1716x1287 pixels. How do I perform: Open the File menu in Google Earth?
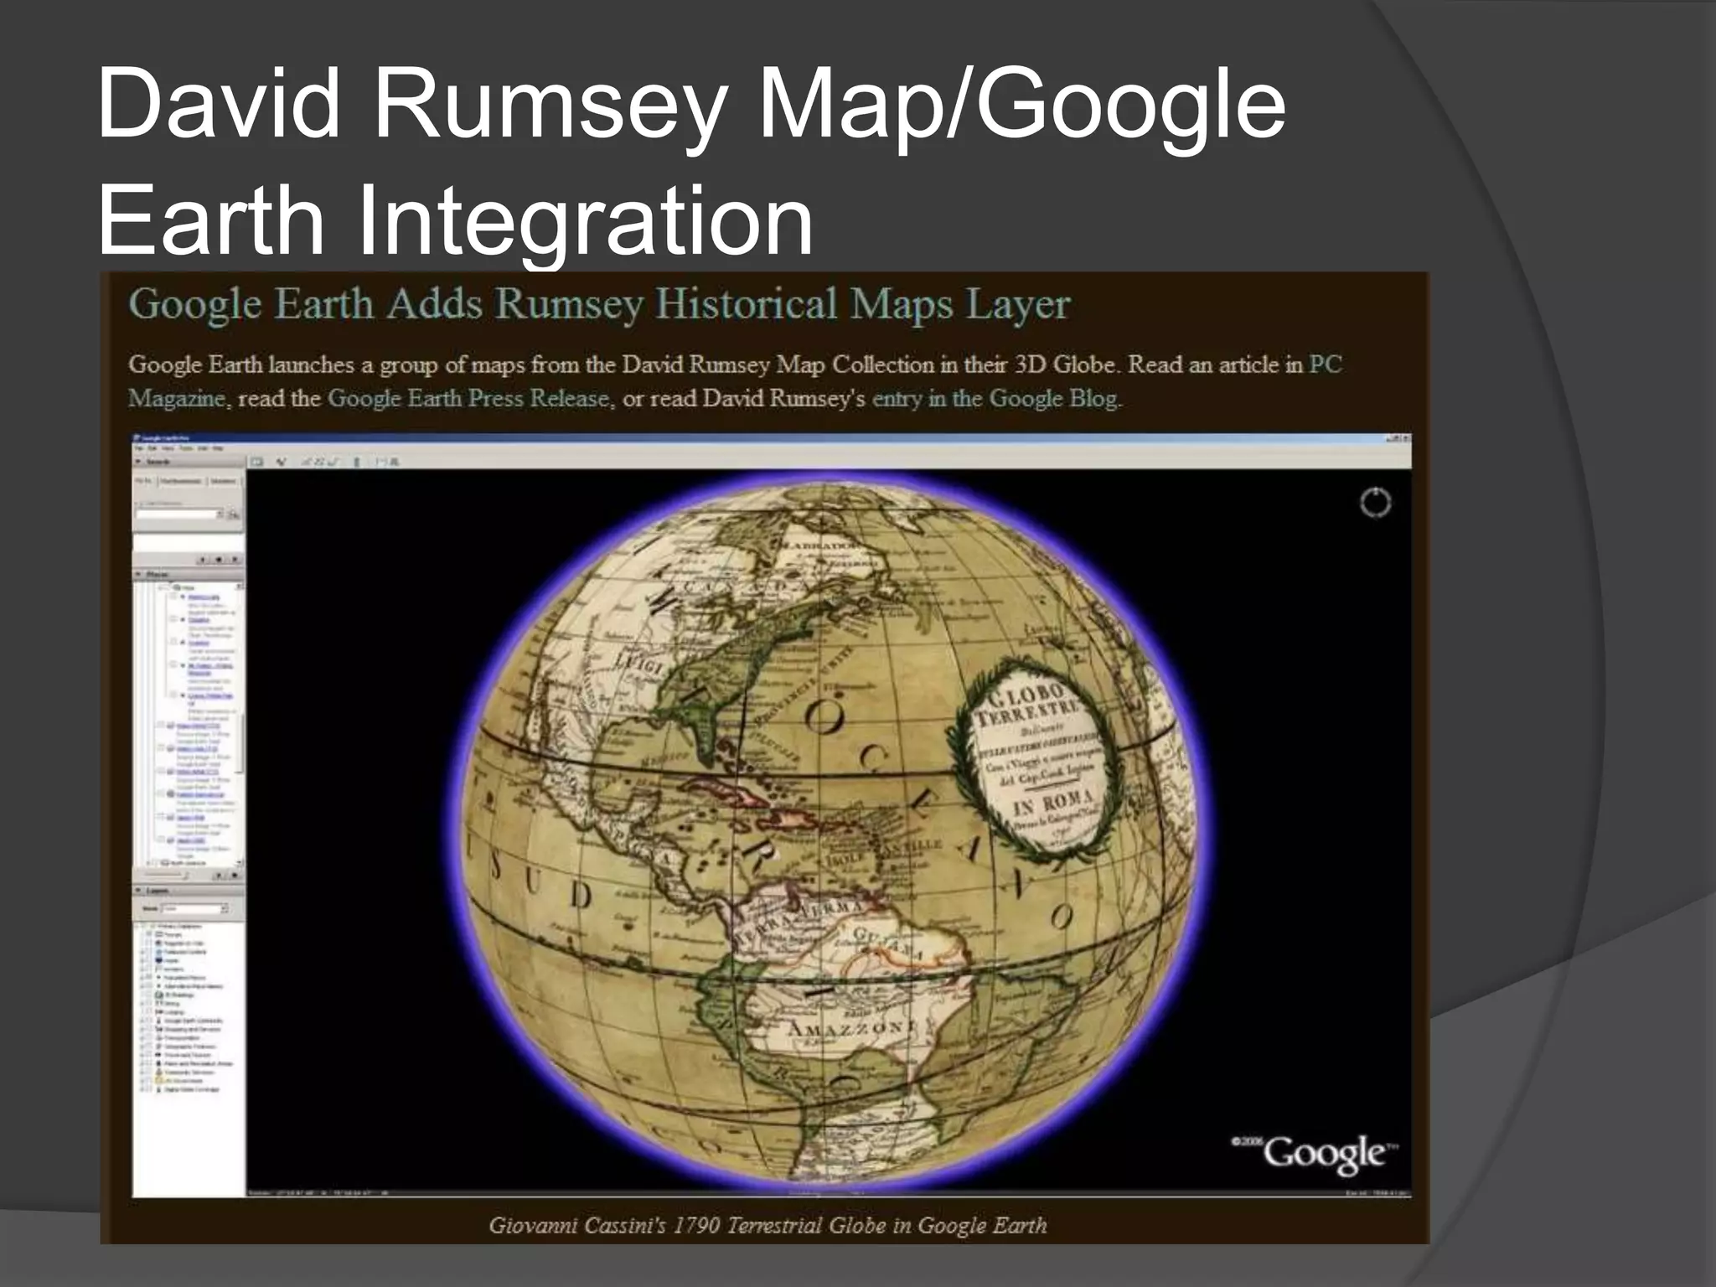pos(138,448)
